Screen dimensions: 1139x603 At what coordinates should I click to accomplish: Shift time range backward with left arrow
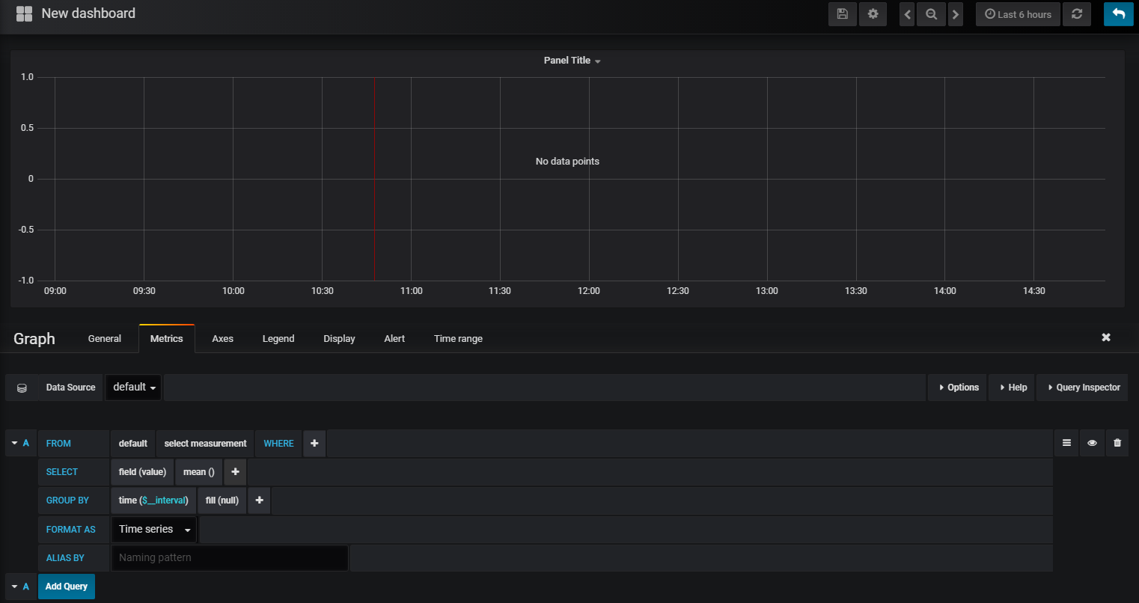(907, 14)
